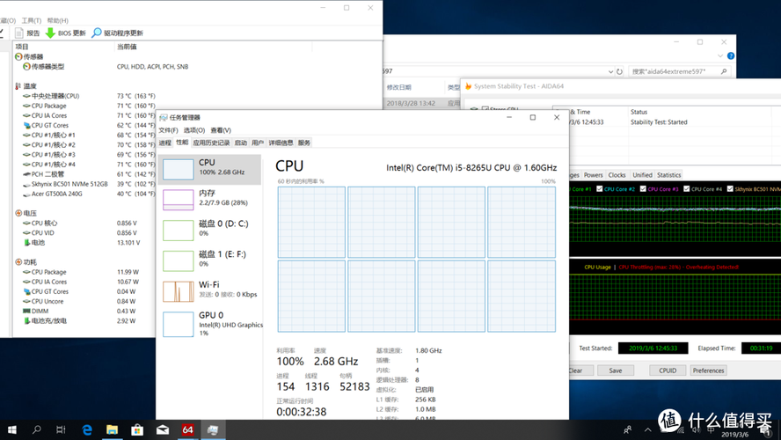Select the Wi-Fi graph in the sidebar

(178, 291)
